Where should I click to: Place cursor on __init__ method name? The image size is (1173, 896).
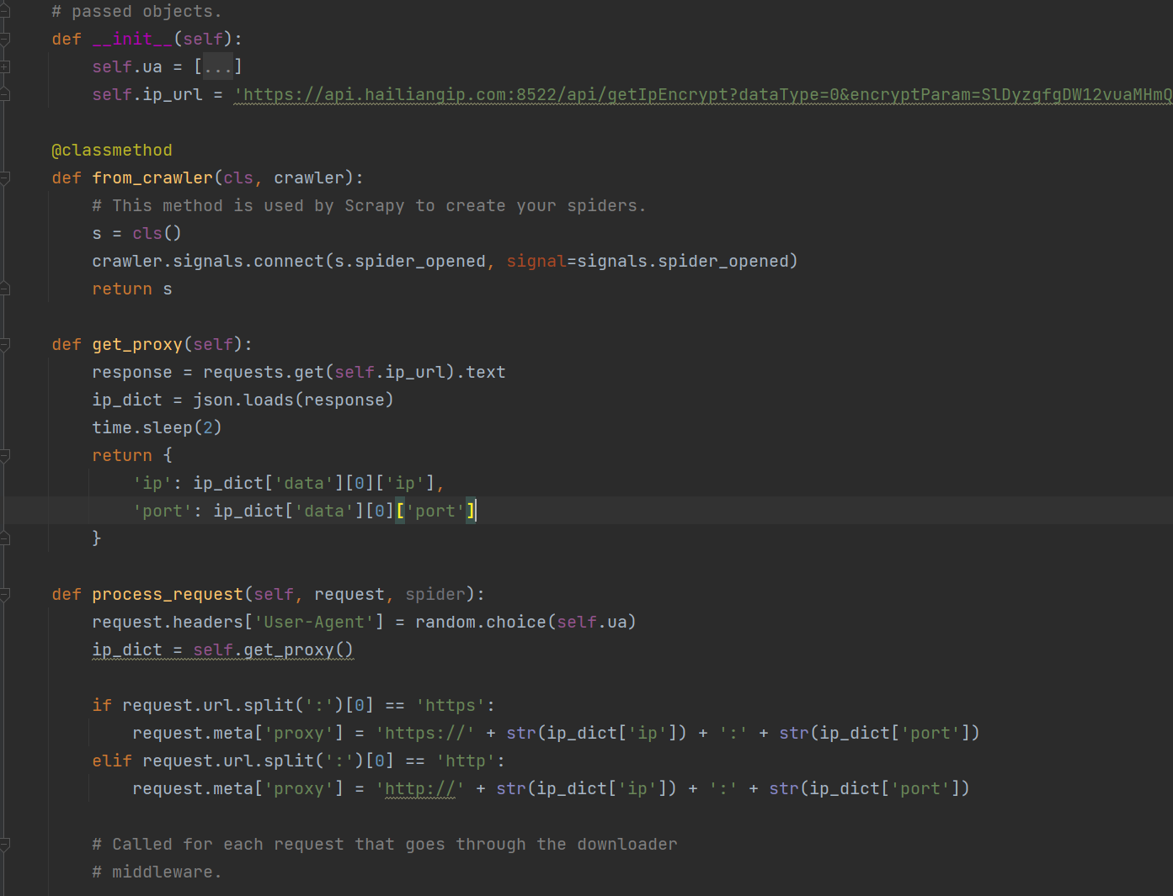tap(132, 39)
